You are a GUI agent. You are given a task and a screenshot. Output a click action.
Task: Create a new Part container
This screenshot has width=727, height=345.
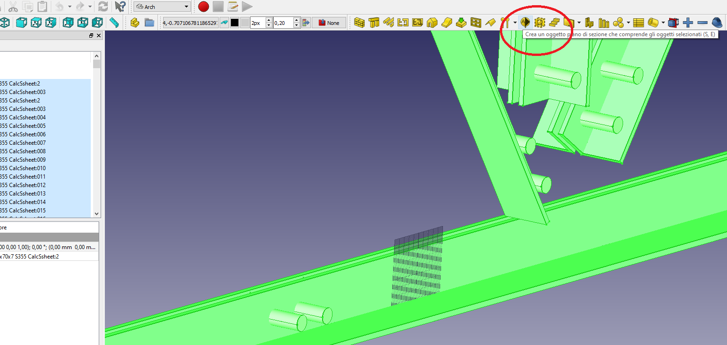(135, 22)
